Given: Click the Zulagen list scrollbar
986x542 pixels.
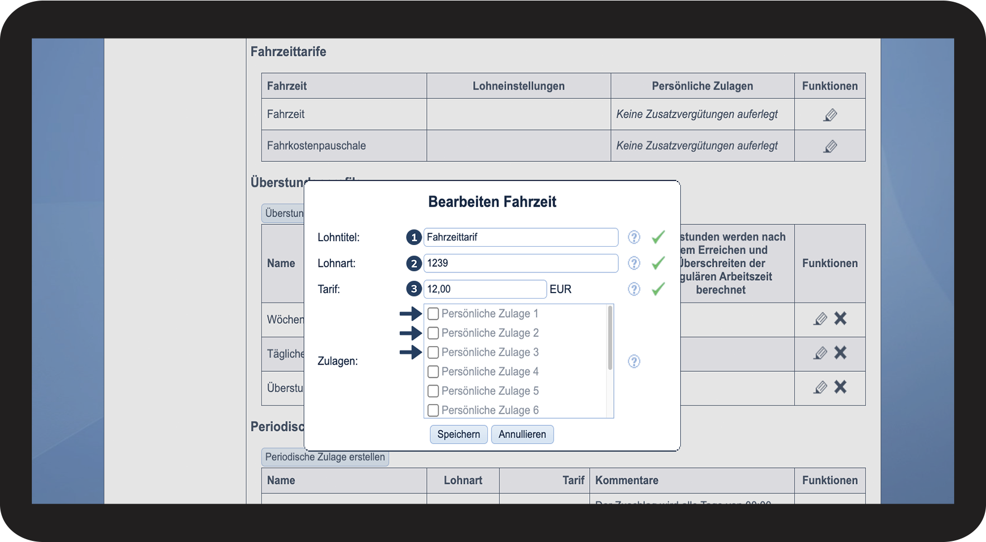Looking at the screenshot, I should [x=610, y=338].
